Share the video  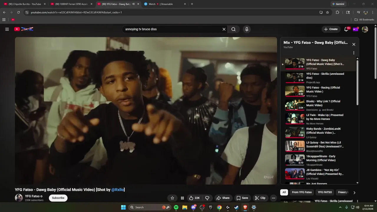pyautogui.click(x=223, y=198)
